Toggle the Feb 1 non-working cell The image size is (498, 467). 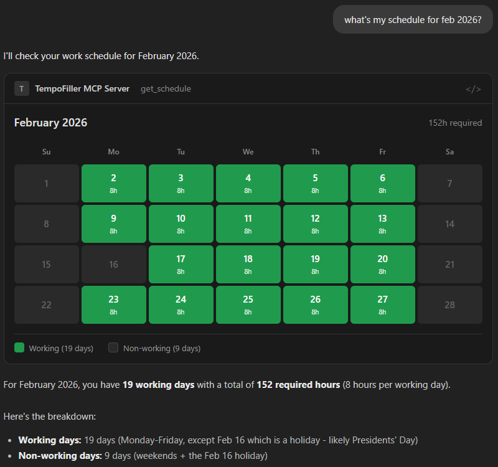[x=46, y=183]
